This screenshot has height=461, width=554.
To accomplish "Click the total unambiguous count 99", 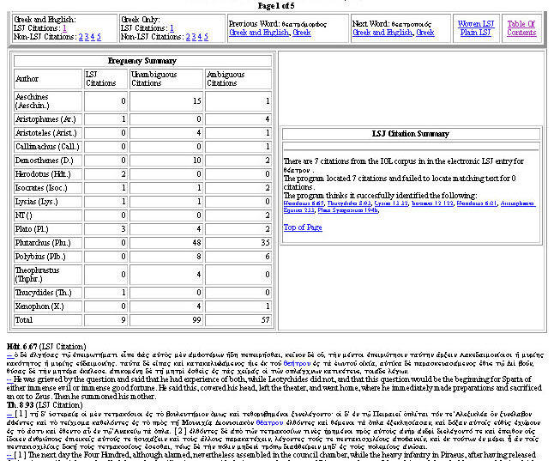I will click(196, 320).
